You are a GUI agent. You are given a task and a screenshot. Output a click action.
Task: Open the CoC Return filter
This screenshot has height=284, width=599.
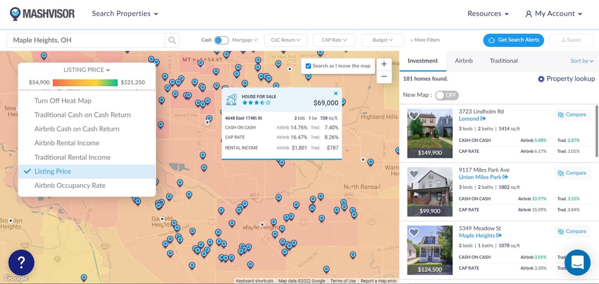coord(286,40)
